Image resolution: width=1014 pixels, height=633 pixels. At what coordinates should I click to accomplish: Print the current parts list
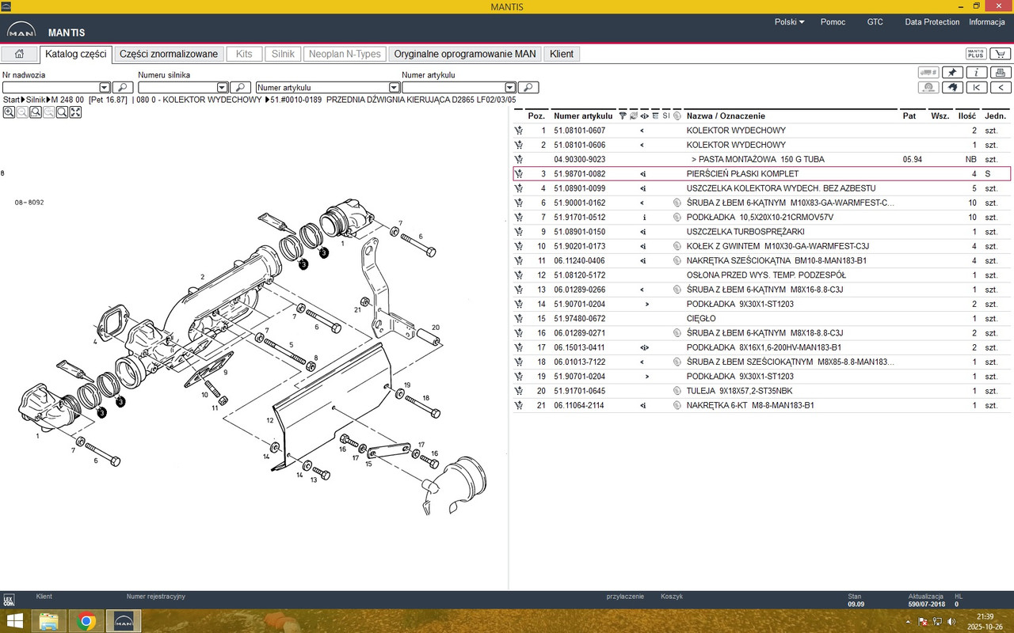tap(1001, 73)
